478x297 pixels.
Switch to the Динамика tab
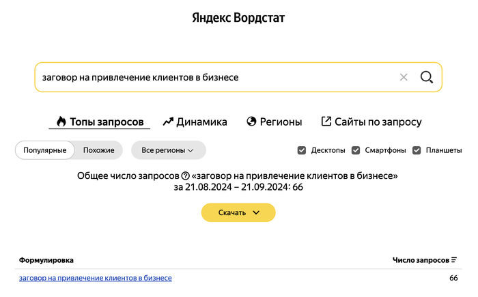(x=201, y=122)
